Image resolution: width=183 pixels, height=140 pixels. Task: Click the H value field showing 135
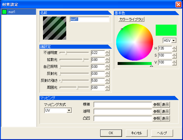coord(165,48)
